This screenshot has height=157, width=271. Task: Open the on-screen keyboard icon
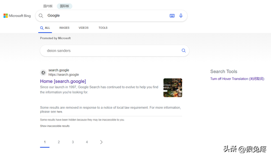[172, 16]
